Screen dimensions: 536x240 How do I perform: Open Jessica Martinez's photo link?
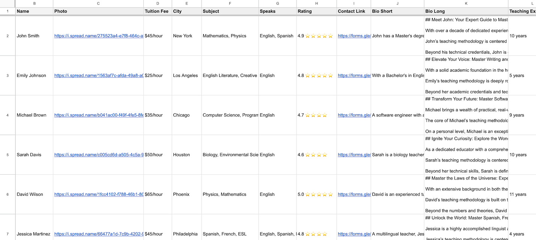pos(99,234)
